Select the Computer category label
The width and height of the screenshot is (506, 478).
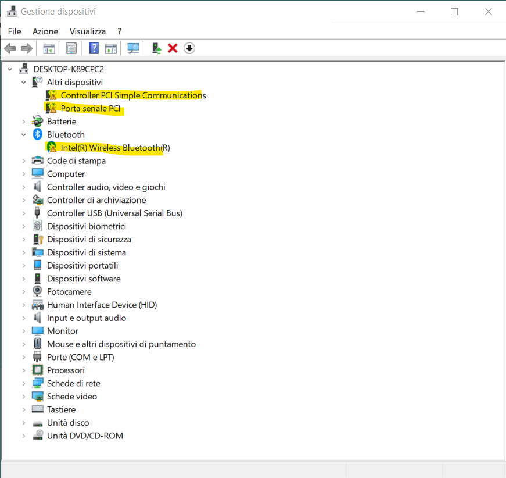(66, 174)
